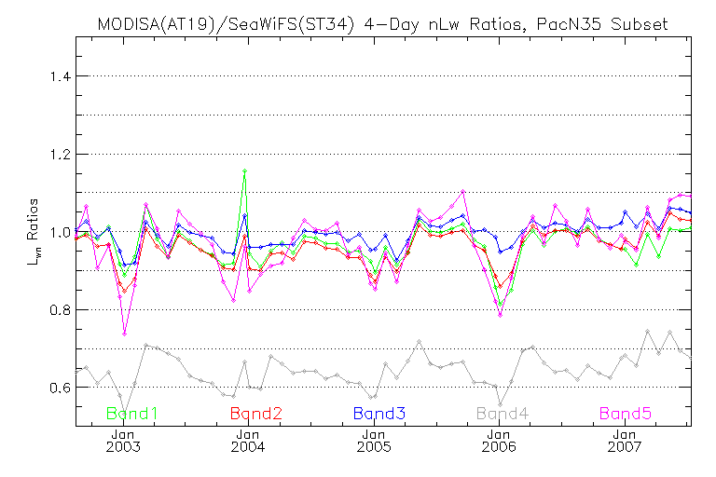Screen dimensions: 716x477
Task: Select the blue Band3 legend label
Action: 379,414
